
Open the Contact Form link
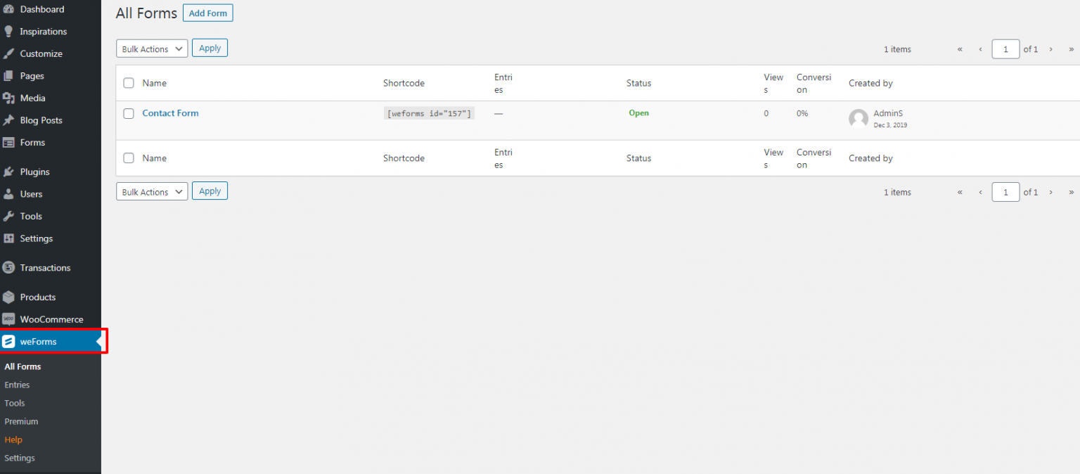click(x=170, y=113)
